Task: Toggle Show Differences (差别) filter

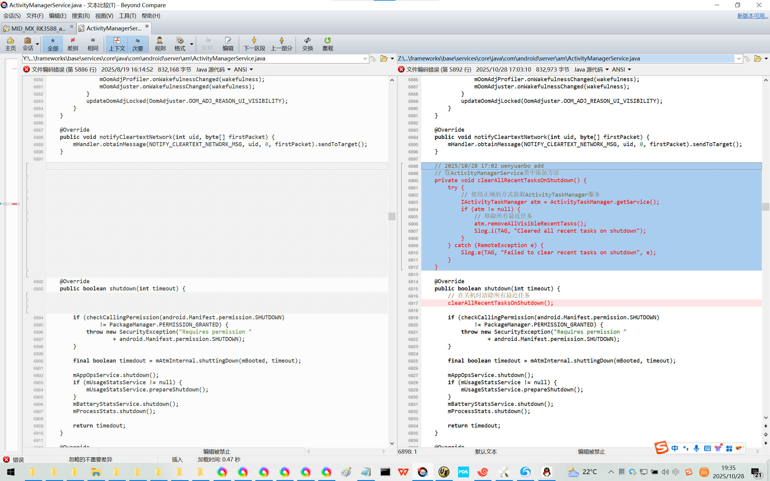Action: pyautogui.click(x=72, y=44)
